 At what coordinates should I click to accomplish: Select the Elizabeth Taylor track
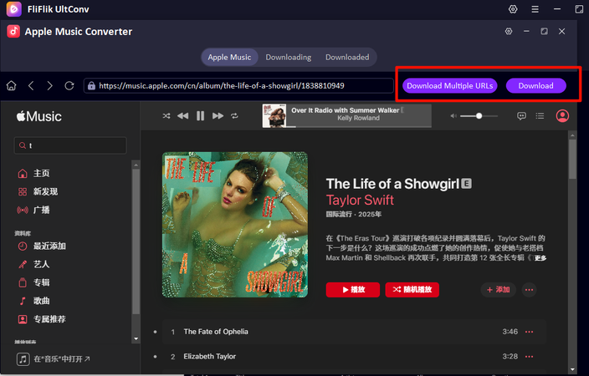coord(354,357)
